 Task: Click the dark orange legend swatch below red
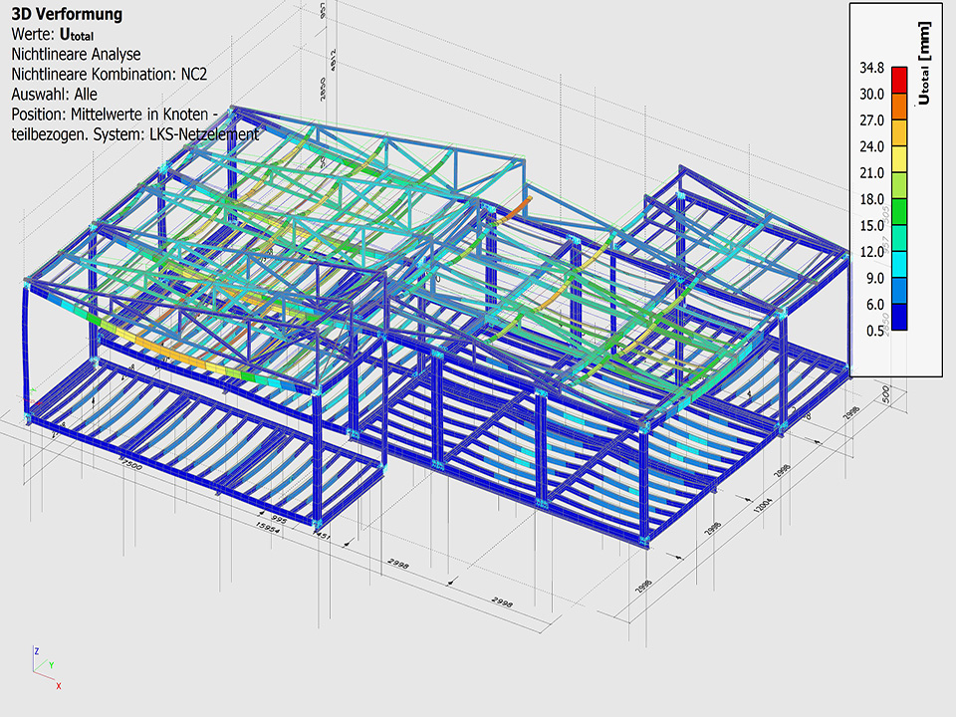coord(898,107)
